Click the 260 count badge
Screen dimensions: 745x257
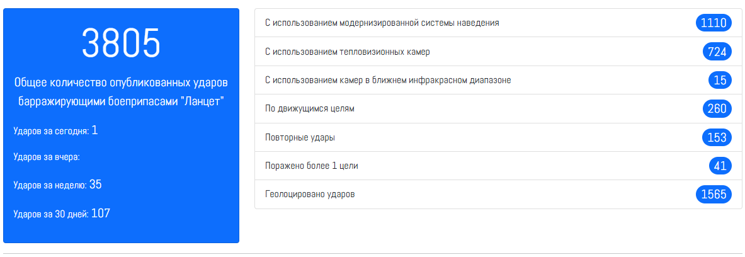point(717,109)
